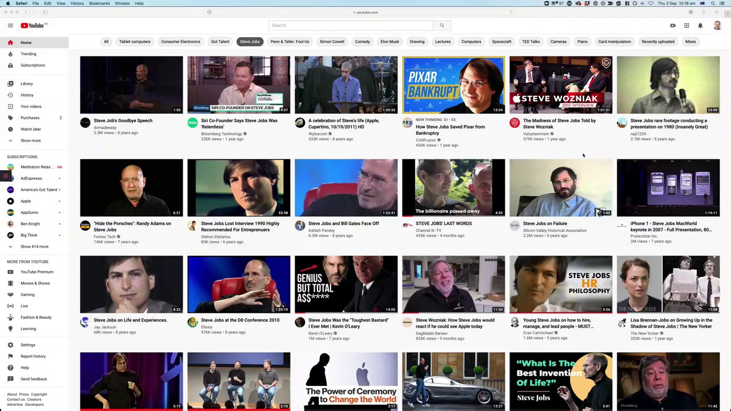Open the Safari History menu
Screen dimensions: 731x411
[77, 3]
